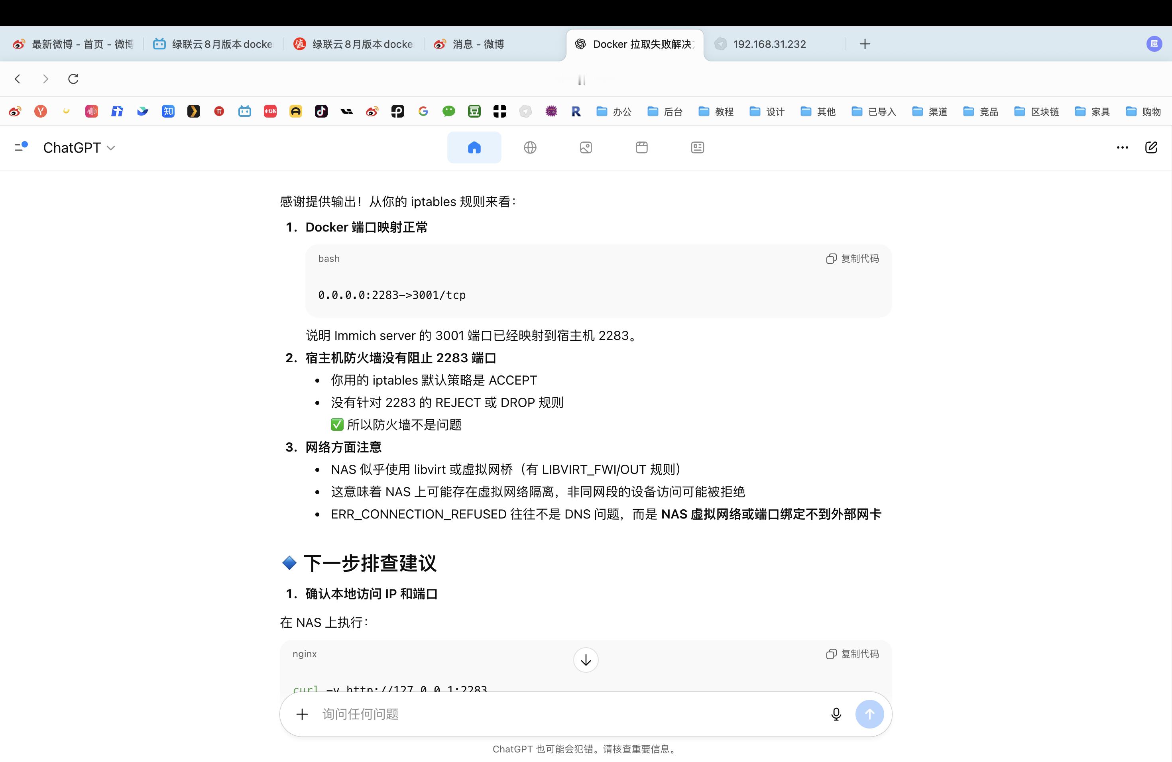Copy the bash code block
This screenshot has height=762, width=1172.
pyautogui.click(x=852, y=258)
